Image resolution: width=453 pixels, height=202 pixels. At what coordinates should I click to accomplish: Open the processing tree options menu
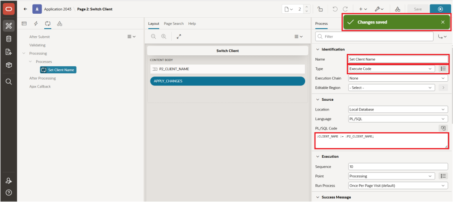(x=131, y=37)
